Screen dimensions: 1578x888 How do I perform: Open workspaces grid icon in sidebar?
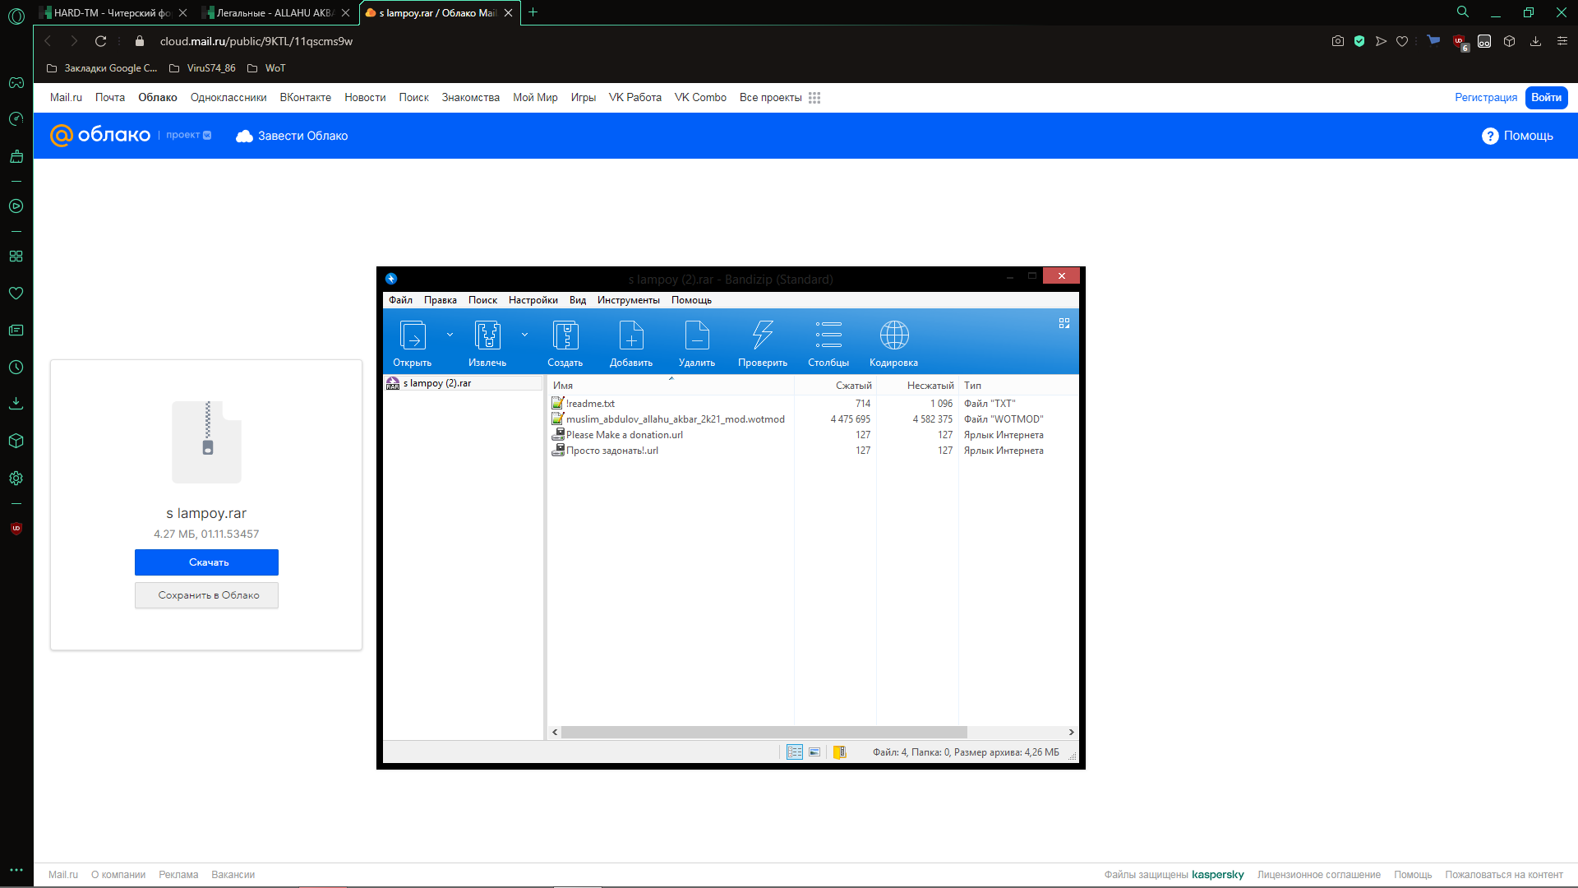16,256
